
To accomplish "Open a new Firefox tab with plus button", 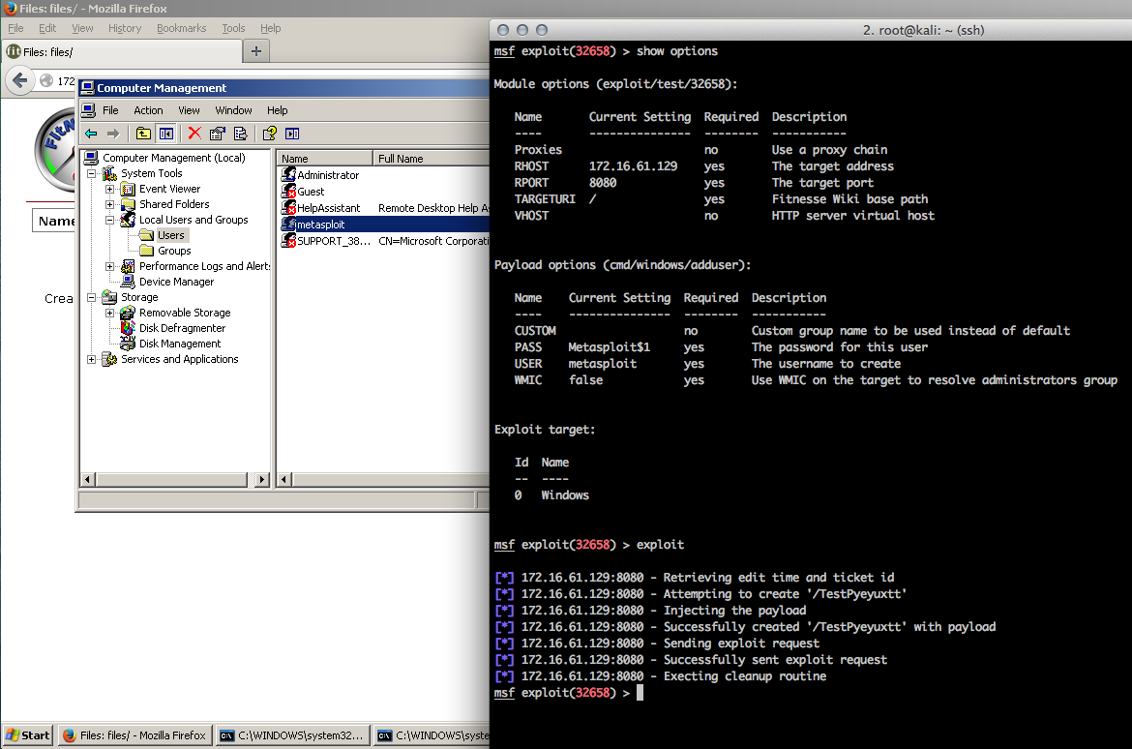I will pyautogui.click(x=256, y=51).
